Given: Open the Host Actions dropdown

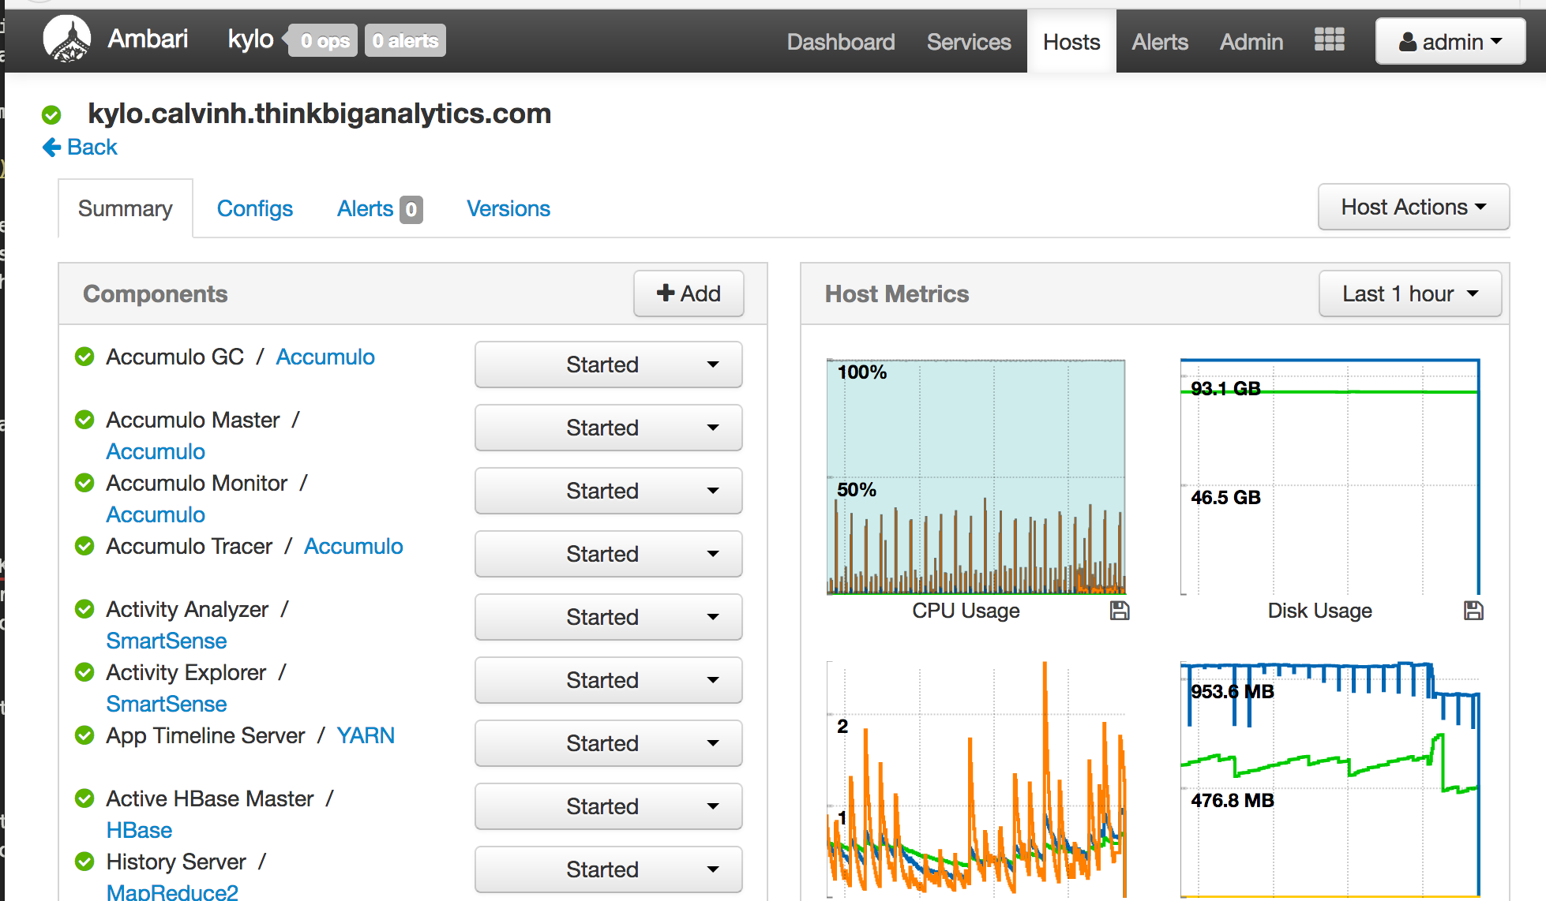Looking at the screenshot, I should click(1413, 207).
